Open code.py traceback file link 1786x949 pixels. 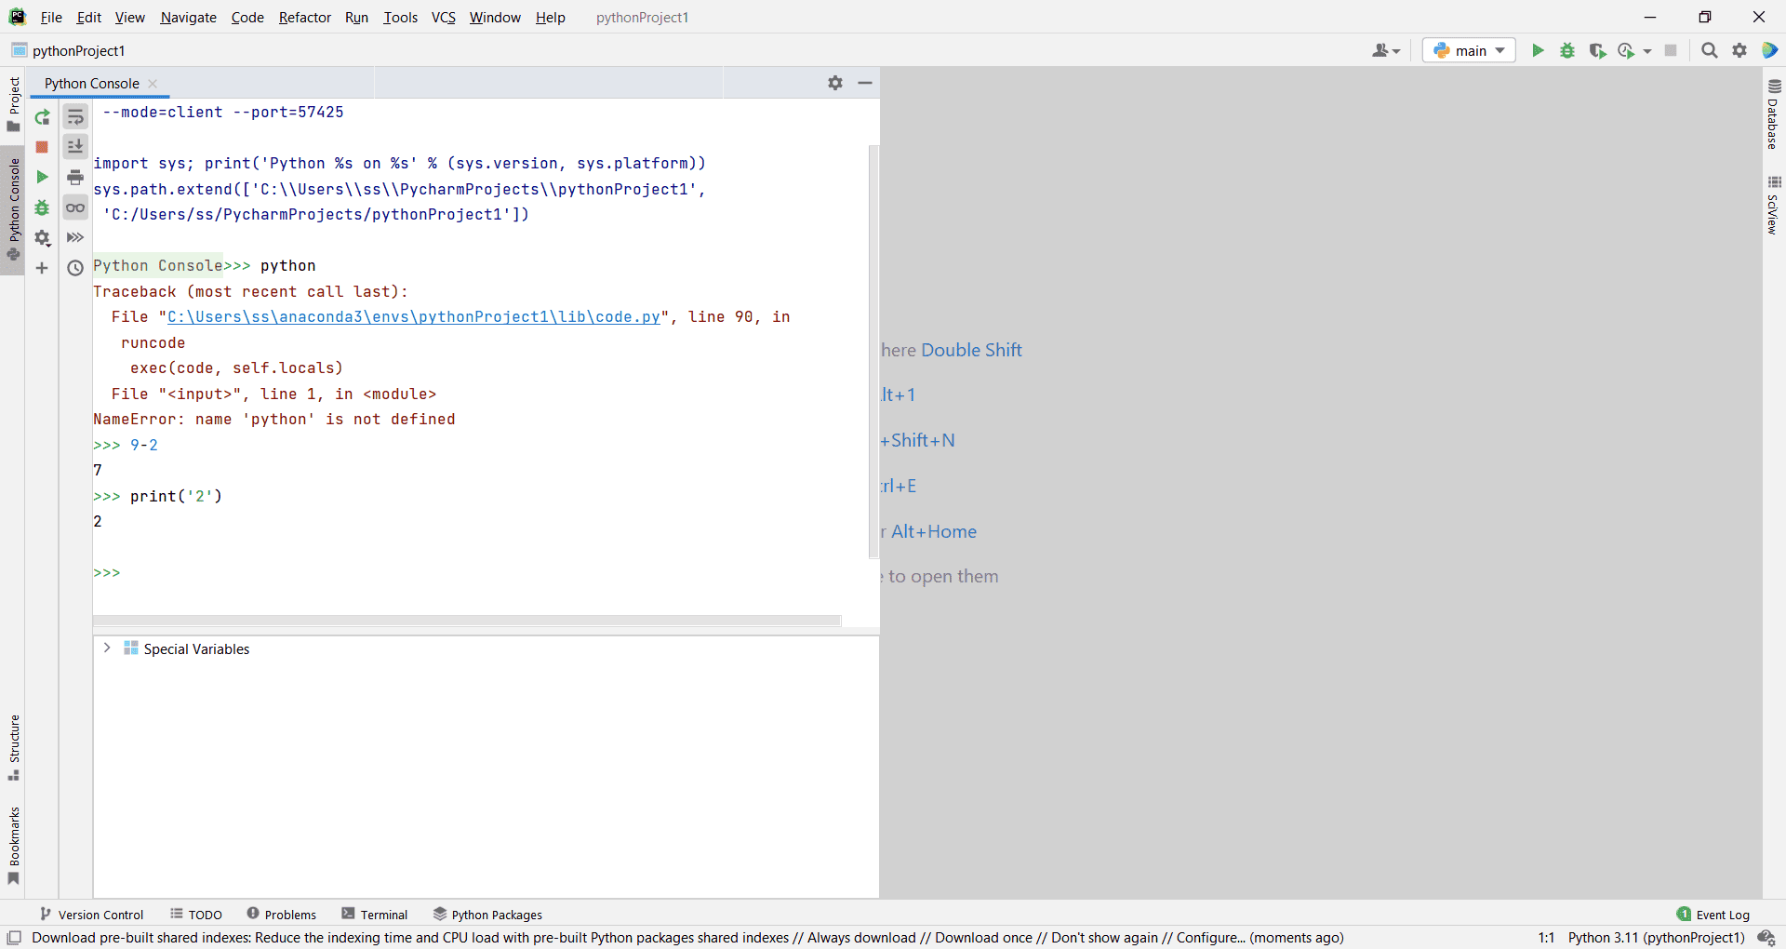click(414, 317)
